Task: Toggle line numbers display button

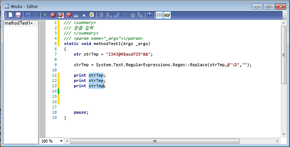Action: coord(159,15)
